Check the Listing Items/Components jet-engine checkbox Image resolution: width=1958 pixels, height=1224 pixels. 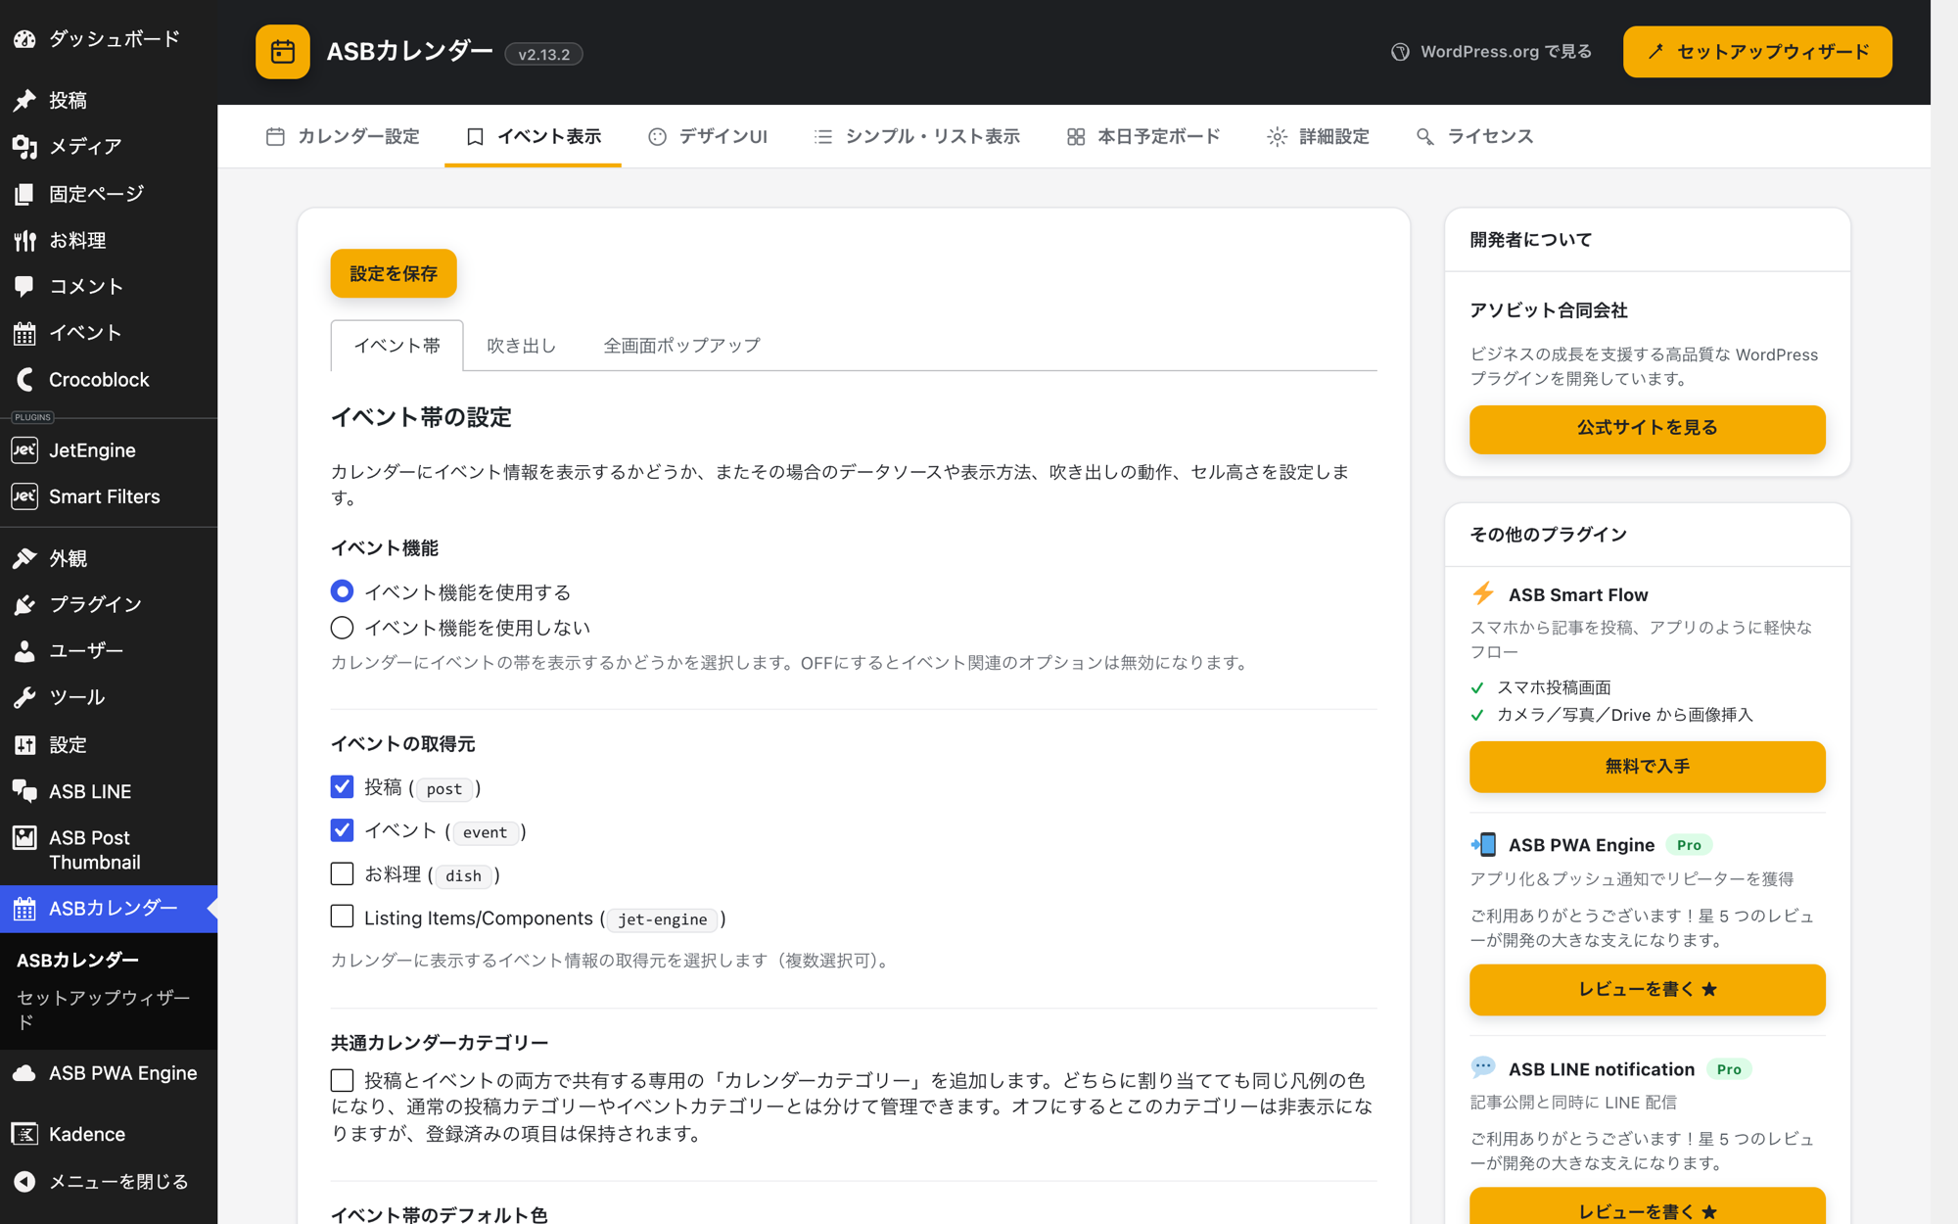coord(342,917)
